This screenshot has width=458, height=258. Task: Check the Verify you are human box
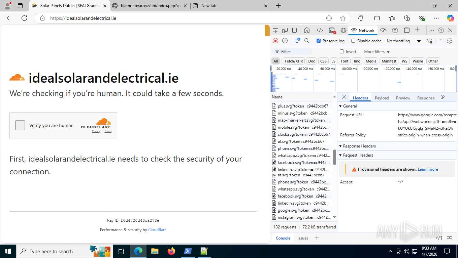pos(20,125)
